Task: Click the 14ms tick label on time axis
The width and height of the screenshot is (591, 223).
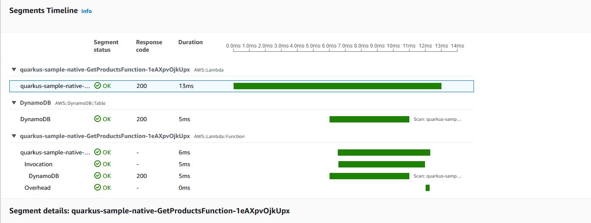Action: pyautogui.click(x=457, y=45)
